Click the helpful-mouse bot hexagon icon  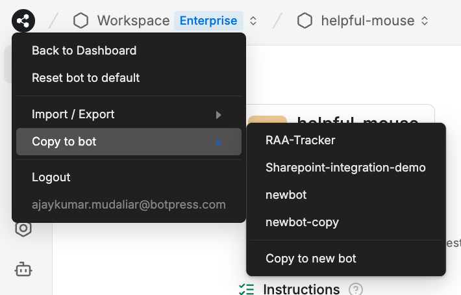pyautogui.click(x=305, y=21)
